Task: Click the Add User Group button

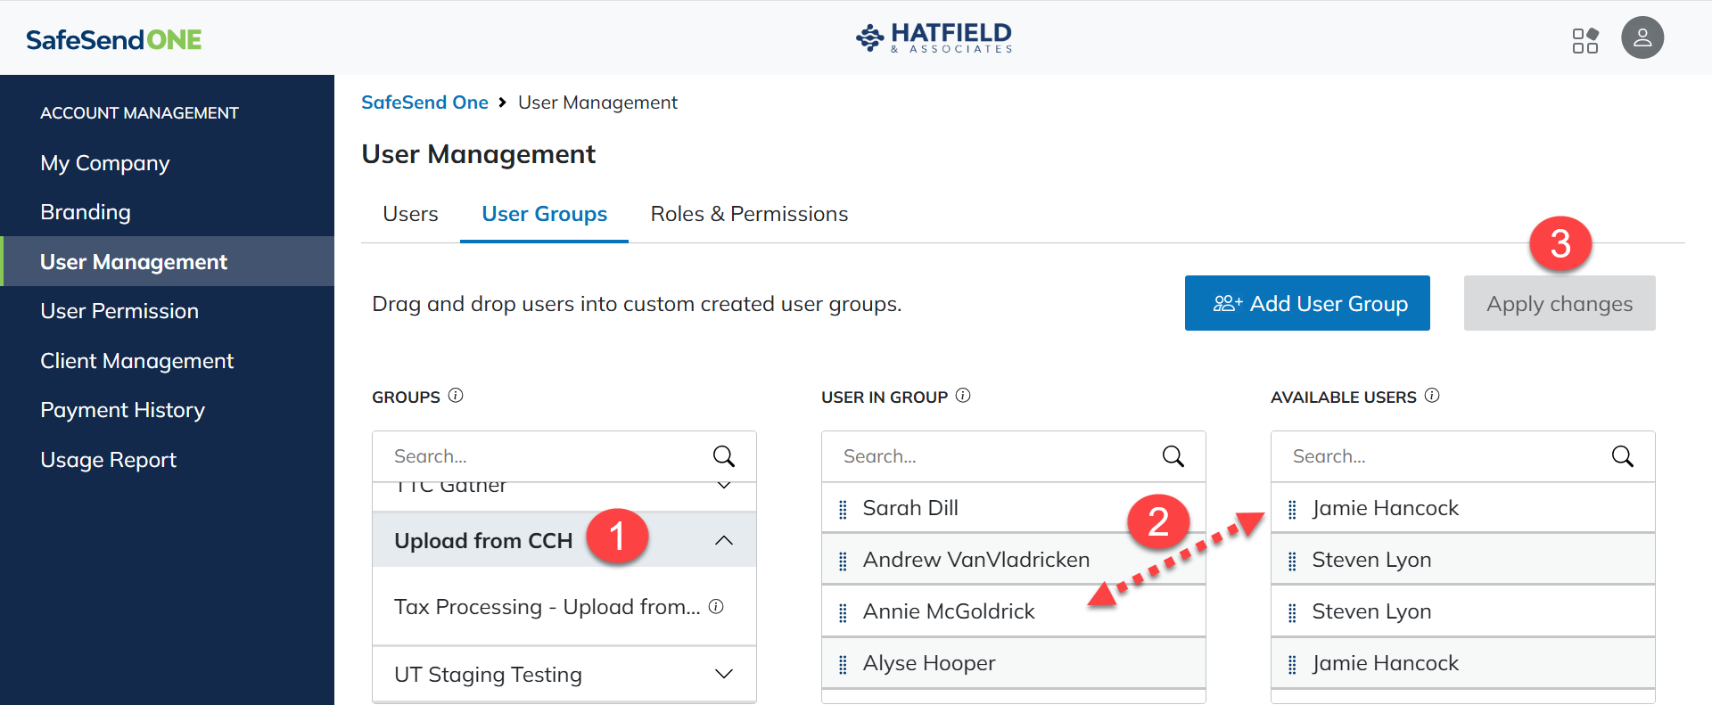Action: 1306,304
